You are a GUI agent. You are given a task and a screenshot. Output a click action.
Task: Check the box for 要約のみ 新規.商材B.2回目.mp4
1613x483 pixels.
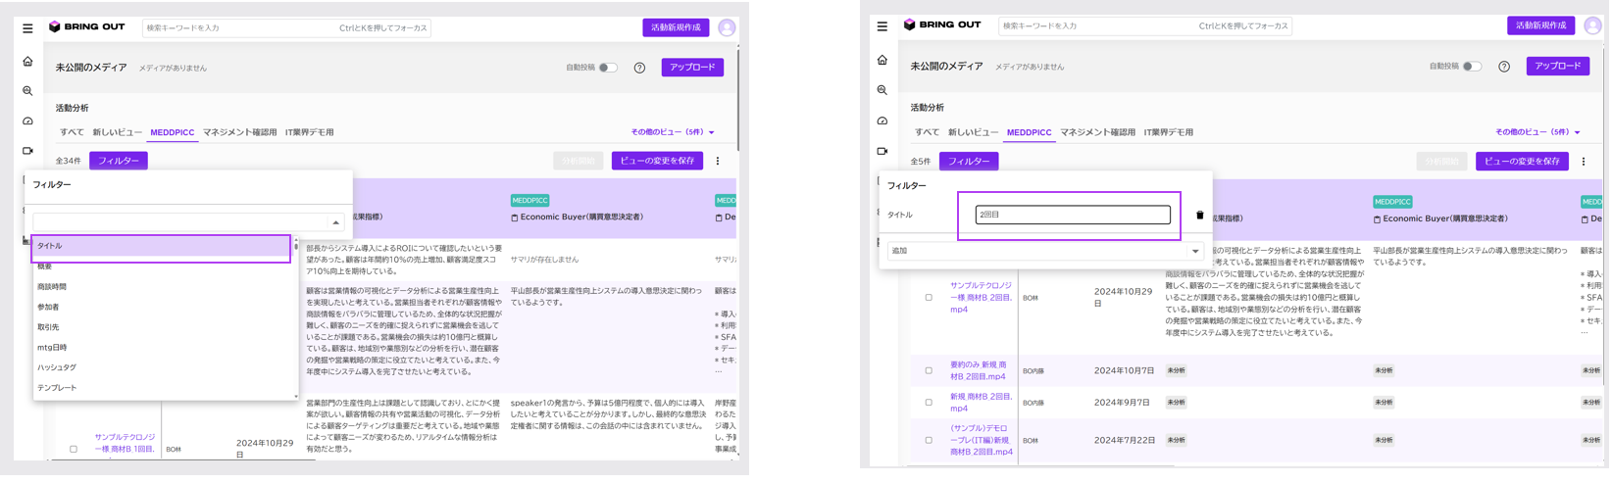click(929, 371)
